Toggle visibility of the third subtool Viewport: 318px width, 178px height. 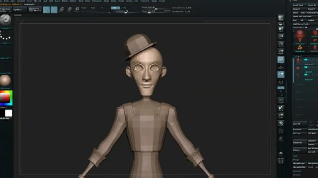tap(306, 75)
